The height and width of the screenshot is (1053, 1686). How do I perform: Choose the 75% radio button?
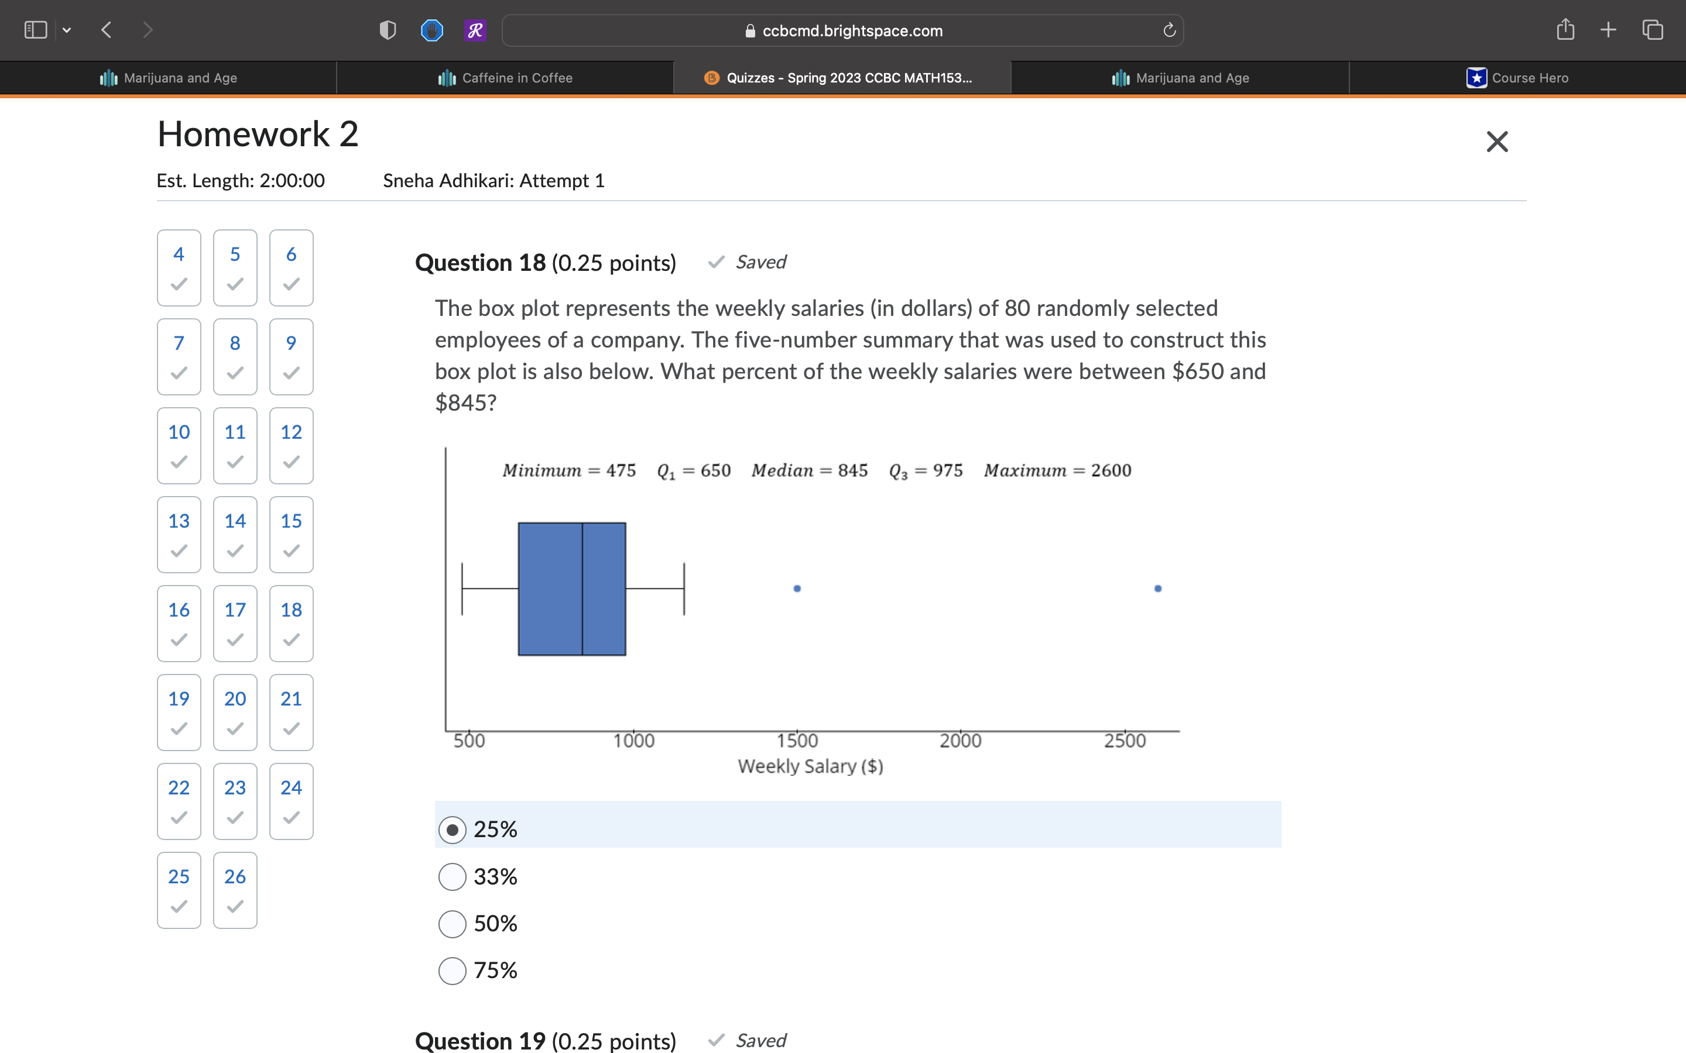pyautogui.click(x=452, y=971)
